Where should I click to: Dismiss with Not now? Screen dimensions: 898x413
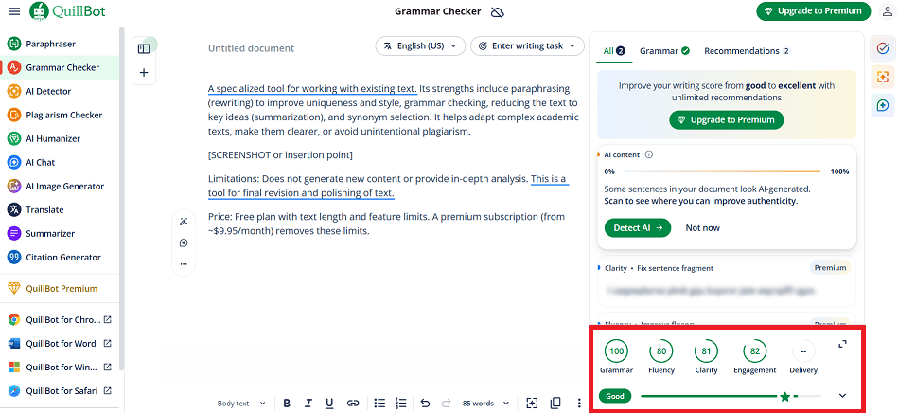coord(703,227)
